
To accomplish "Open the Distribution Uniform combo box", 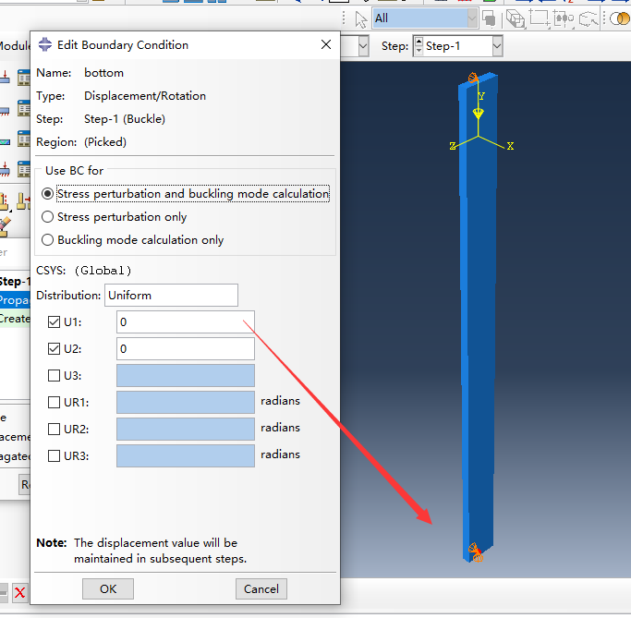I will coord(172,296).
